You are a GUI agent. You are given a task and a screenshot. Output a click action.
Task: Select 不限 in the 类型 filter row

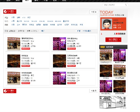(13, 17)
